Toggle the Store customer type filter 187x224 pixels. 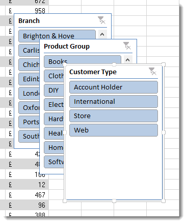tap(114, 116)
